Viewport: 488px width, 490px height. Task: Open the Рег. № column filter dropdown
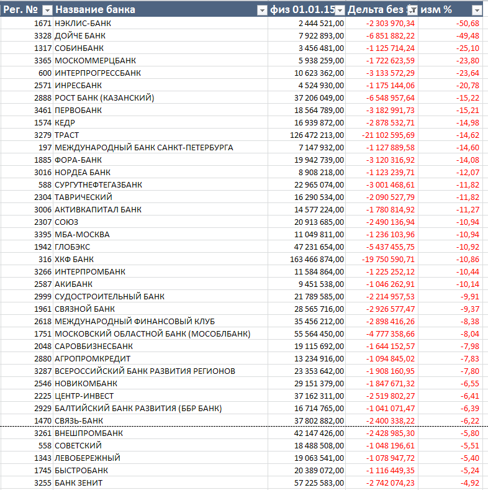(x=47, y=11)
